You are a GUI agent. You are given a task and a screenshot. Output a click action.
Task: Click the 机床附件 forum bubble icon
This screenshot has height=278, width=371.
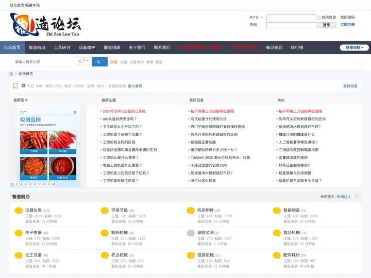(x=191, y=211)
